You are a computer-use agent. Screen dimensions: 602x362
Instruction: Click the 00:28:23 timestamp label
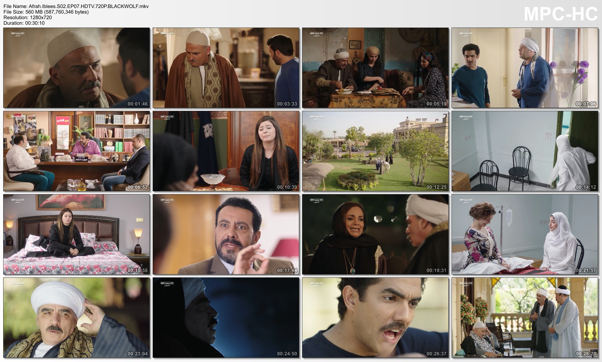coord(586,354)
